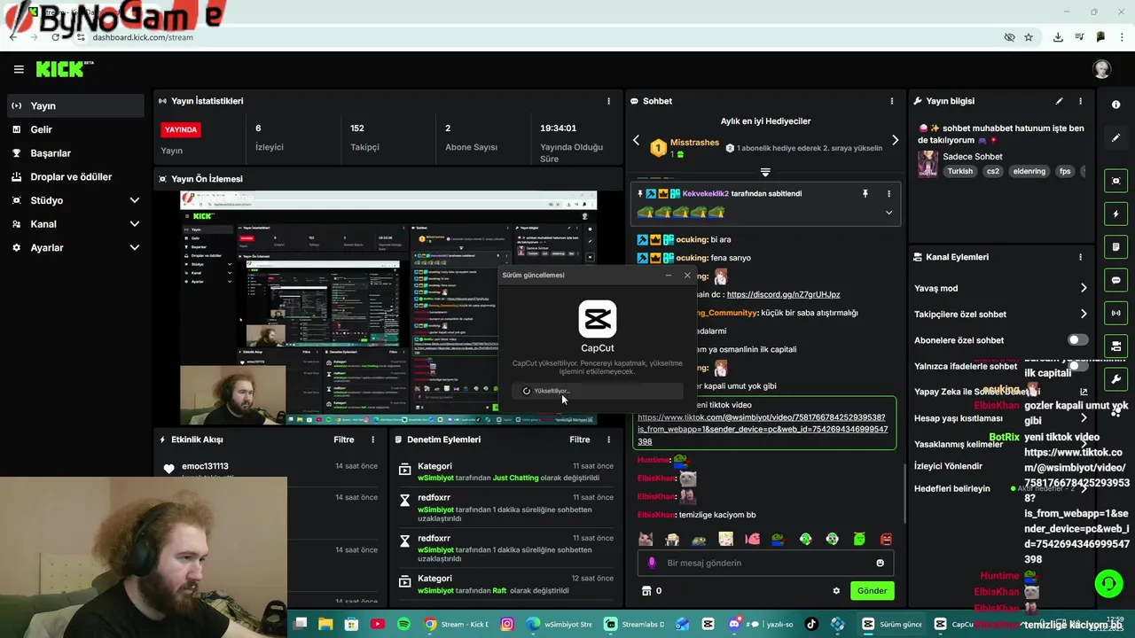
Task: Open TikTok from the taskbar
Action: coord(811,624)
